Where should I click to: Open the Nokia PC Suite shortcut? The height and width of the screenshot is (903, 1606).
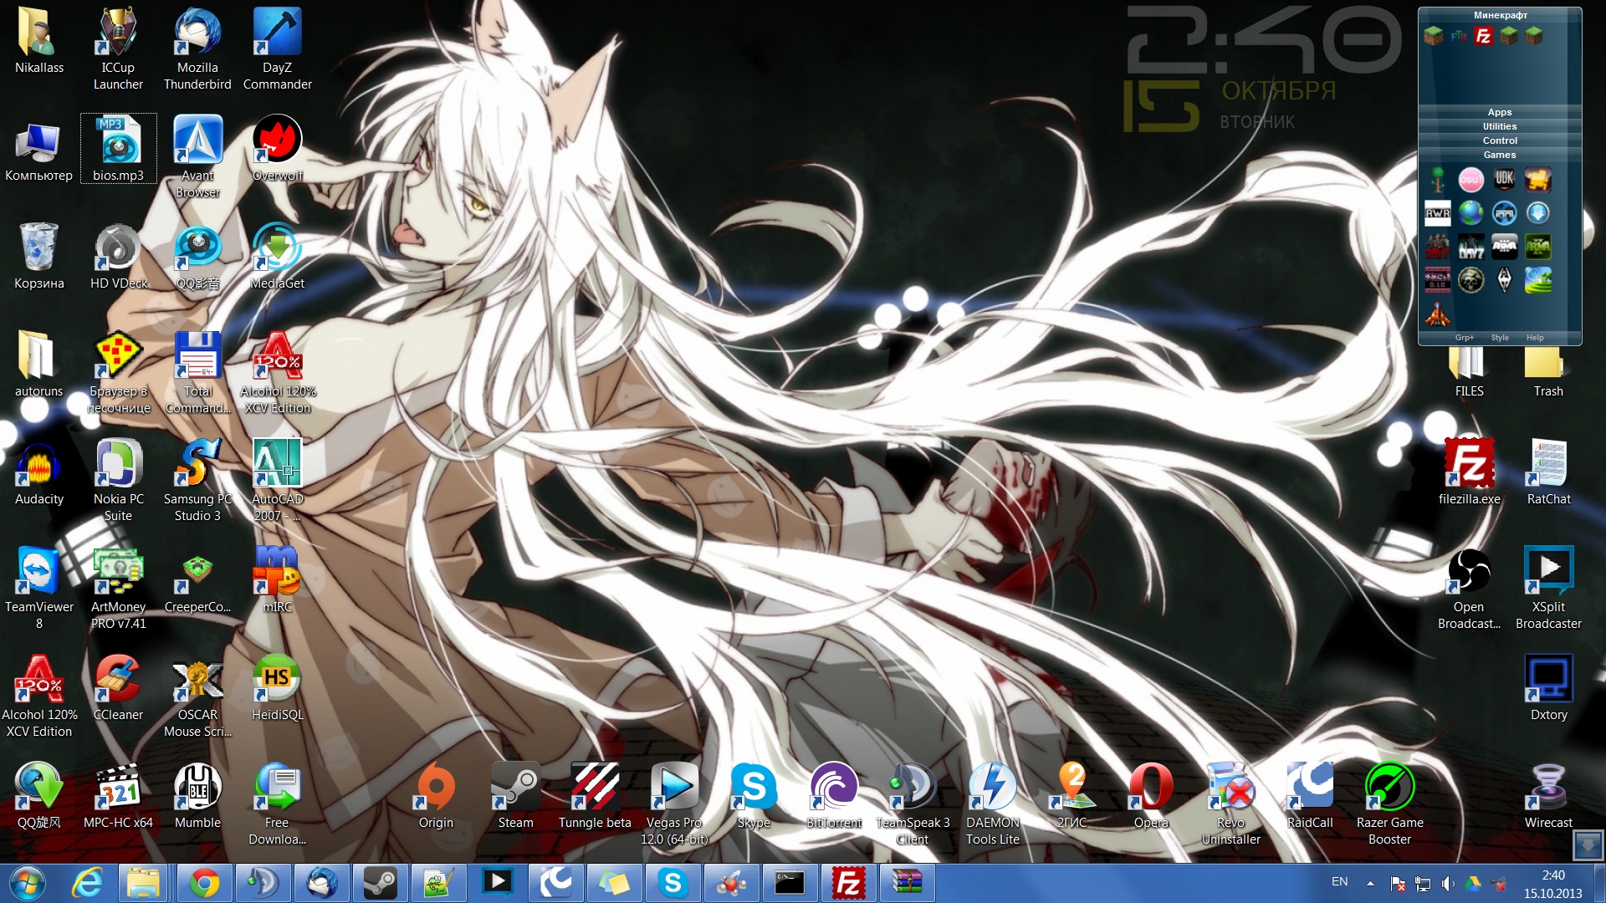tap(118, 480)
